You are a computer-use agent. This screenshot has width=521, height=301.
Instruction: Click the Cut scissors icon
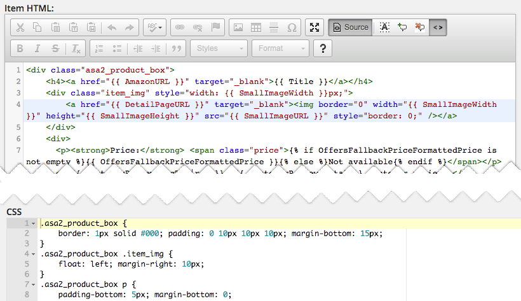pos(20,27)
